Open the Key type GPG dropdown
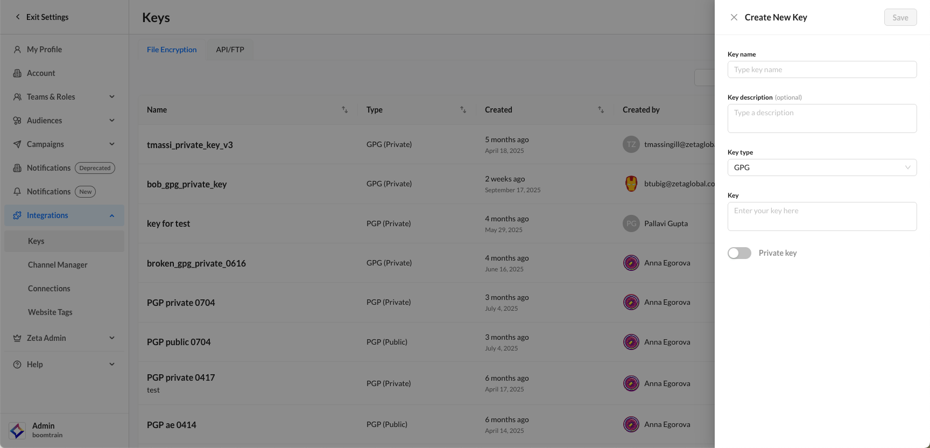The image size is (930, 448). (x=822, y=167)
